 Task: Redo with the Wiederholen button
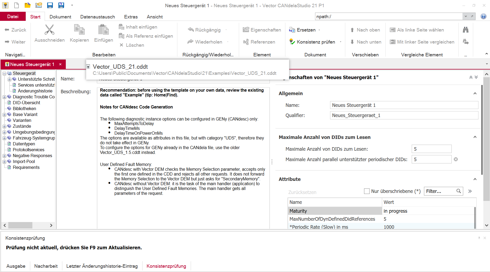tap(205, 42)
